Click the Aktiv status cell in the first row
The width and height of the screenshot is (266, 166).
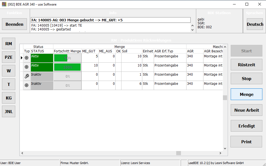42,58
